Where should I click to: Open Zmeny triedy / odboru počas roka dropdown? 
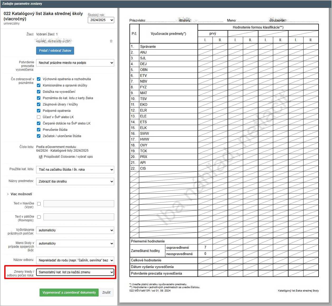[75, 272]
